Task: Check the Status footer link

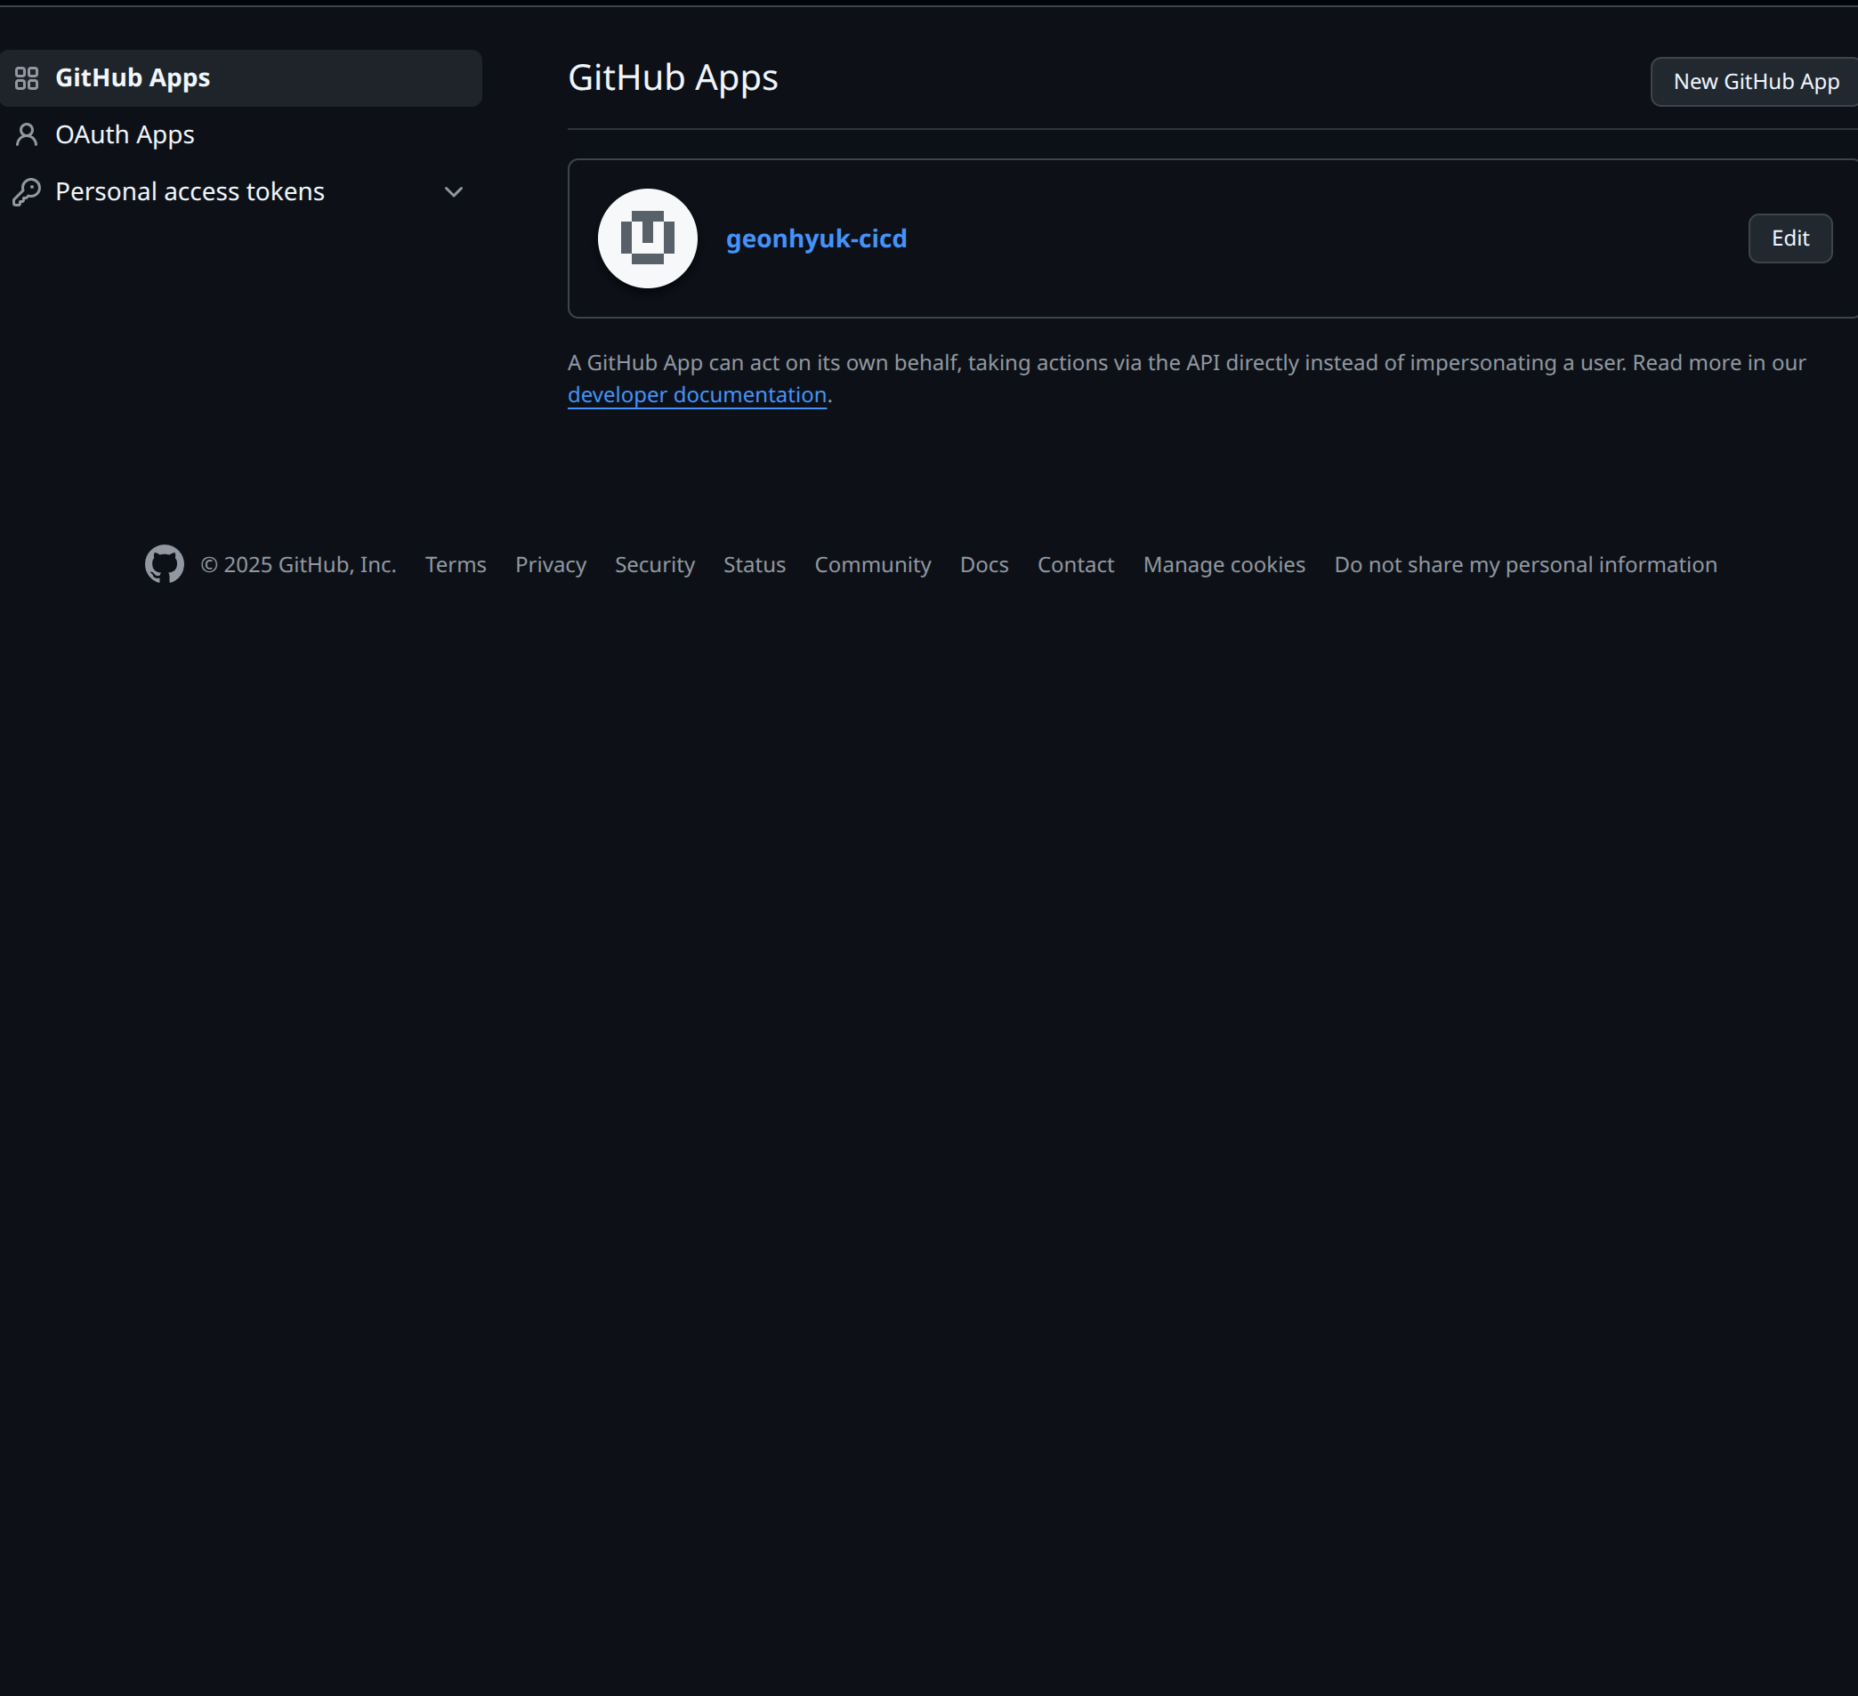Action: (x=754, y=564)
